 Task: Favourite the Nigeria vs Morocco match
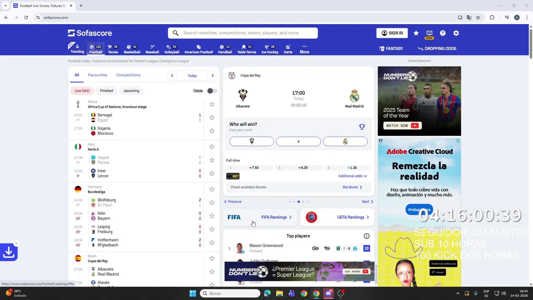pos(212,131)
